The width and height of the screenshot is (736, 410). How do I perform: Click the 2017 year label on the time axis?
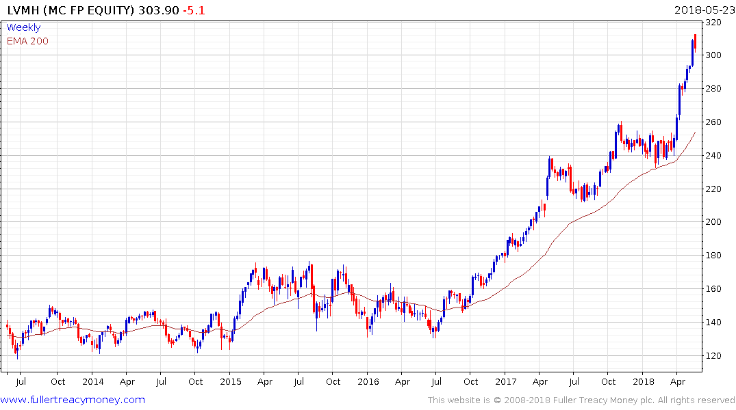click(x=505, y=382)
